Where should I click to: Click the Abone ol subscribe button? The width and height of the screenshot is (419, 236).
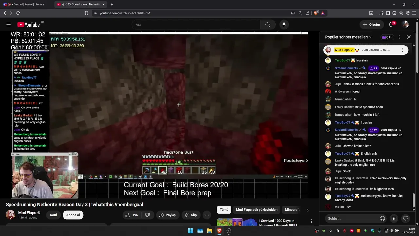point(73,215)
